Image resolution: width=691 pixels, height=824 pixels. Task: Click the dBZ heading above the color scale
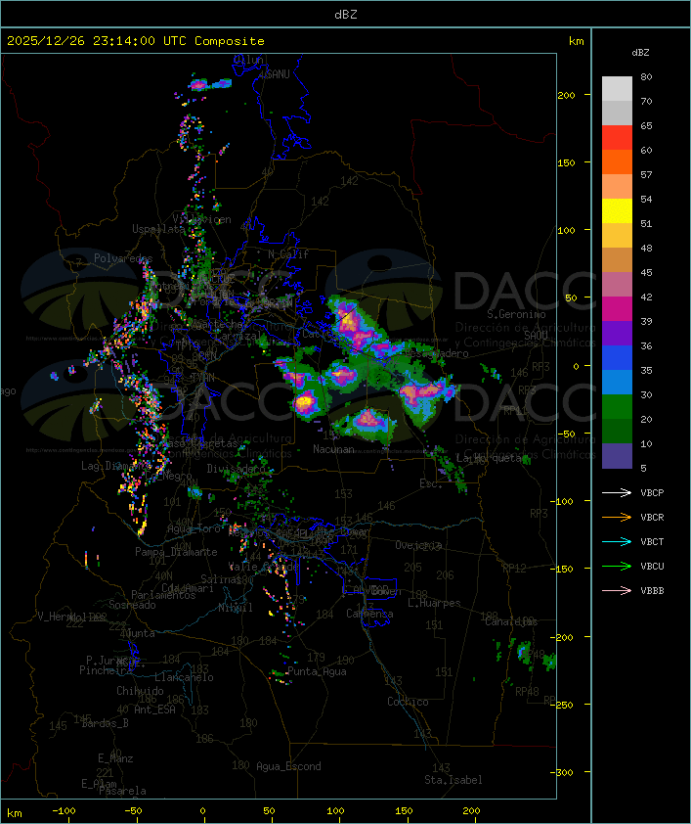pos(640,53)
